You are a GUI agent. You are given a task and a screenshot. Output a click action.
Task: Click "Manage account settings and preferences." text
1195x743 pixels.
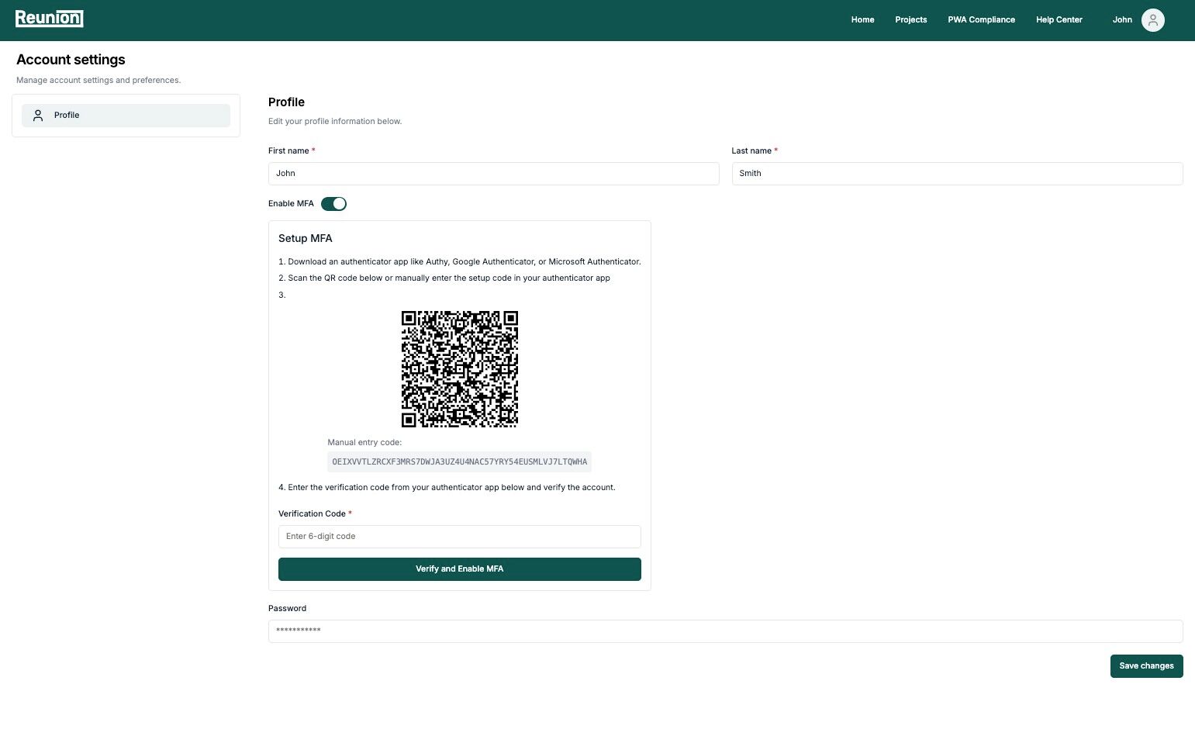click(98, 81)
